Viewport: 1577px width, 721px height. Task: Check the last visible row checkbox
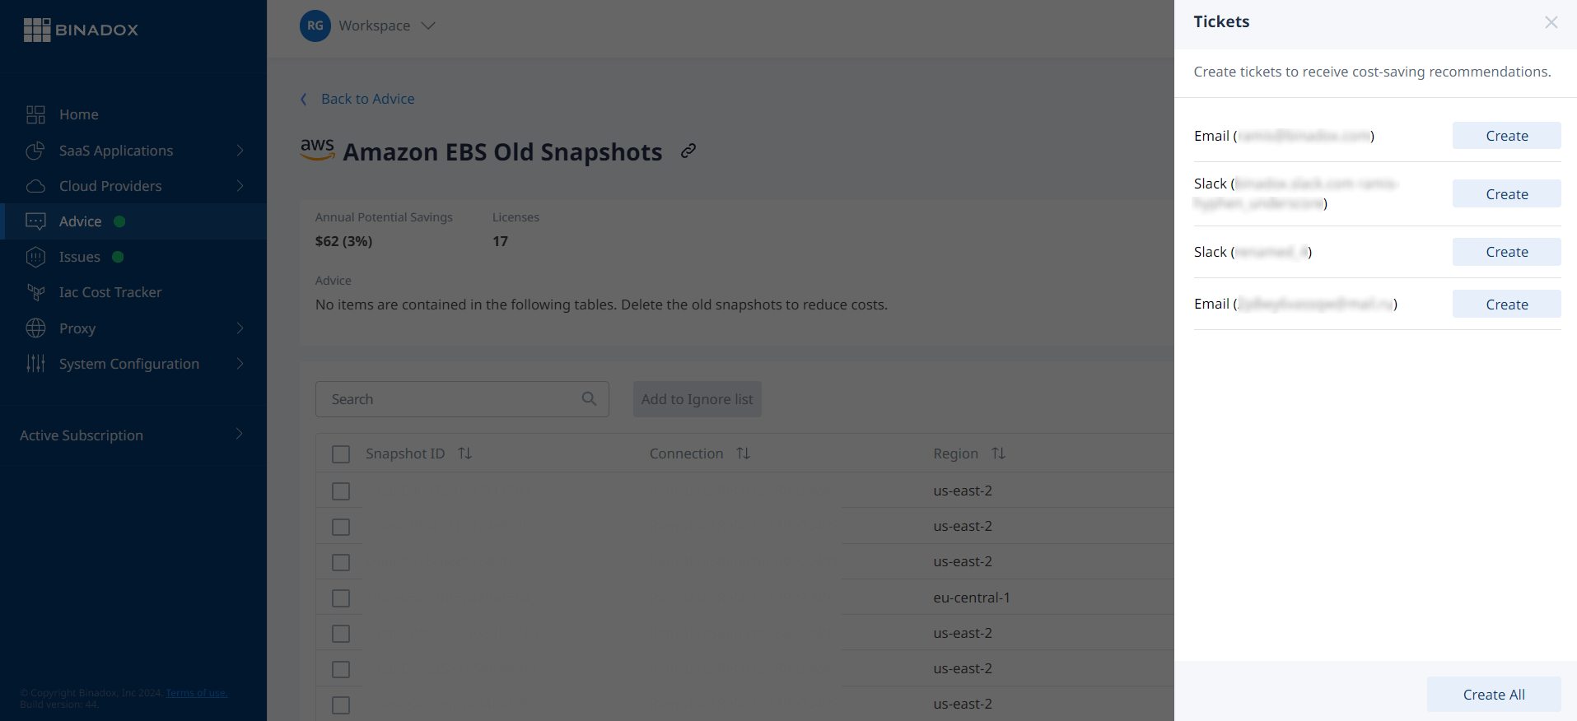341,705
